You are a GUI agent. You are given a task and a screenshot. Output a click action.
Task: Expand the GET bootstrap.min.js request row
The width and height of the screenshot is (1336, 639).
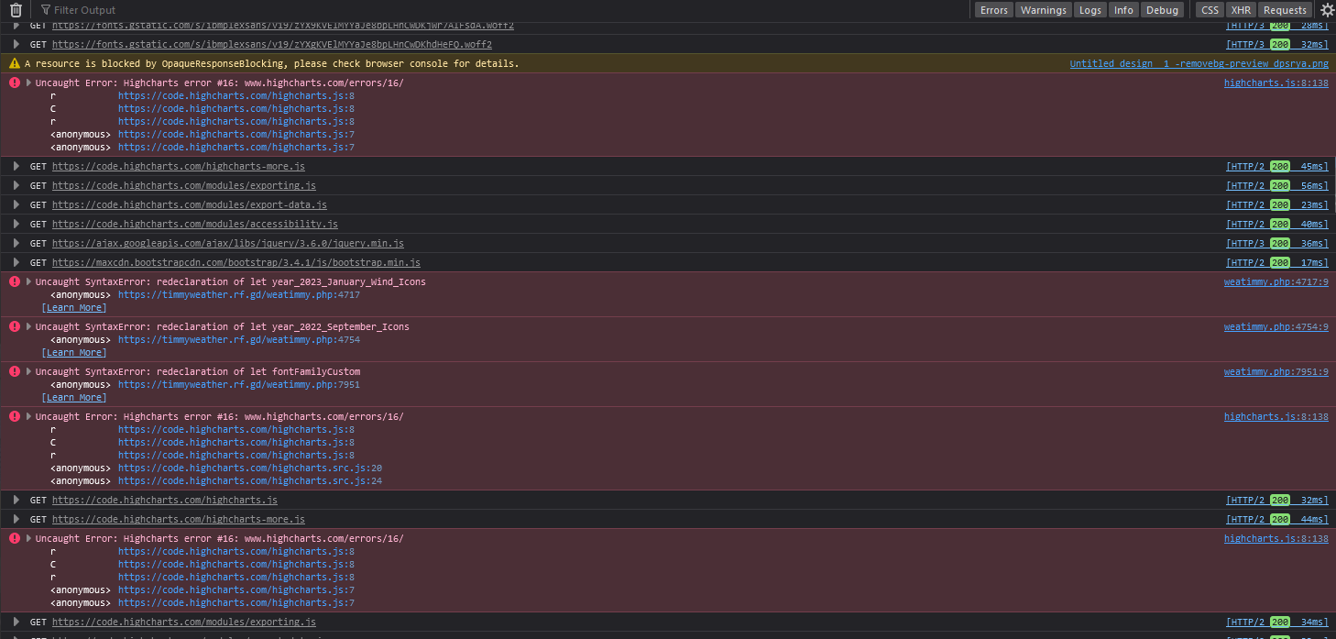(x=16, y=263)
